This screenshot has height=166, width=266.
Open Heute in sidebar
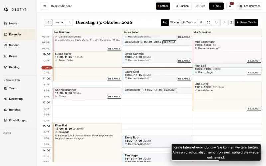point(18,23)
